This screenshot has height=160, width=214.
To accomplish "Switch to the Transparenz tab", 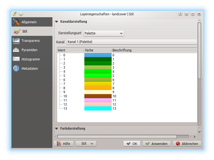I will pyautogui.click(x=31, y=41).
